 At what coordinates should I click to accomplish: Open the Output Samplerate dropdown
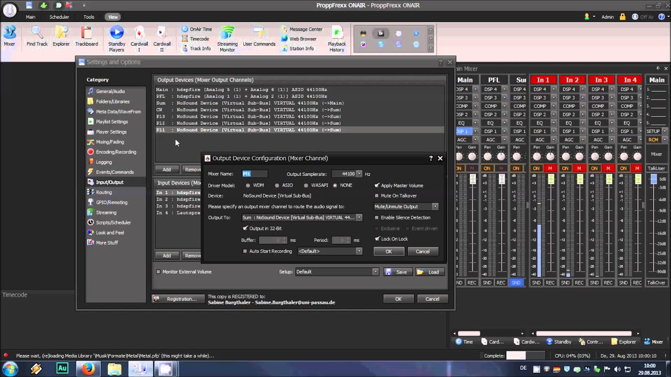[x=360, y=174]
